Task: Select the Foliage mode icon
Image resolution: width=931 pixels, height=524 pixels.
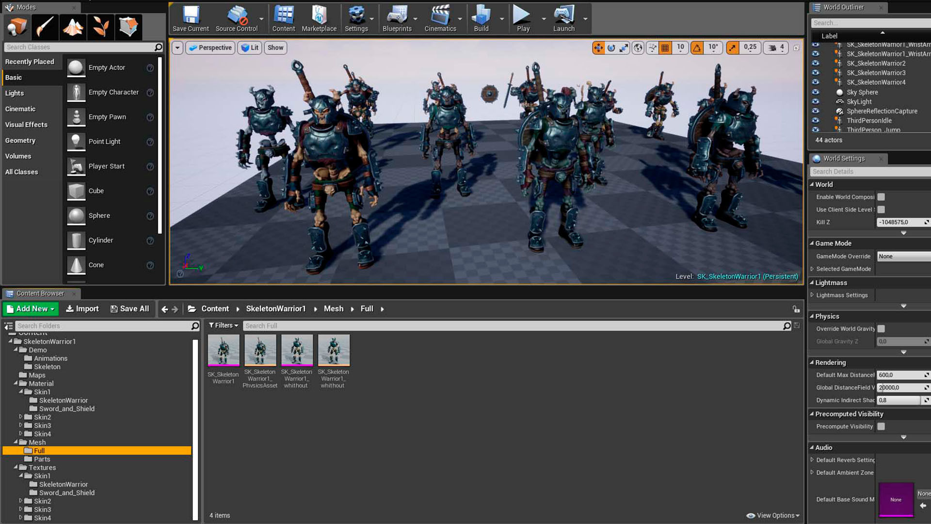Action: click(x=101, y=27)
